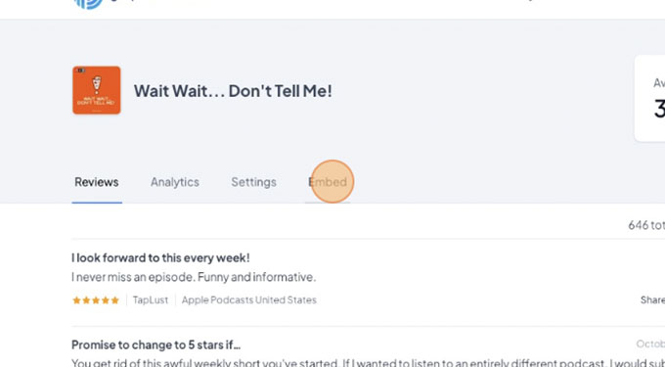Click the average rating card
665x367 pixels.
coord(649,99)
